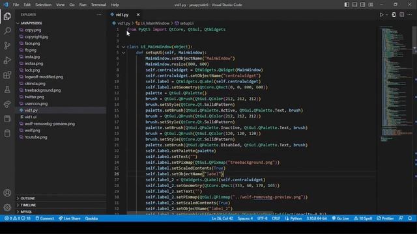This screenshot has height=234, width=417.
Task: Open the Testing flask view
Action: coord(7,90)
